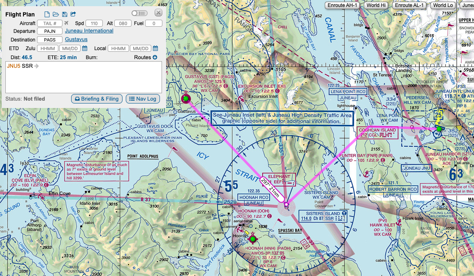Click the Local MM/DD date field
The width and height of the screenshot is (474, 276).
coord(141,48)
